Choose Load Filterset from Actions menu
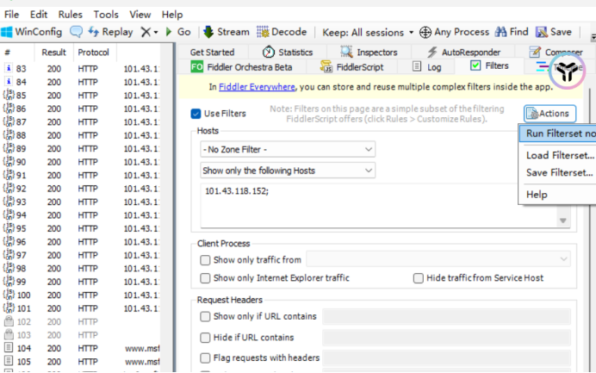This screenshot has width=596, height=373. tap(558, 155)
